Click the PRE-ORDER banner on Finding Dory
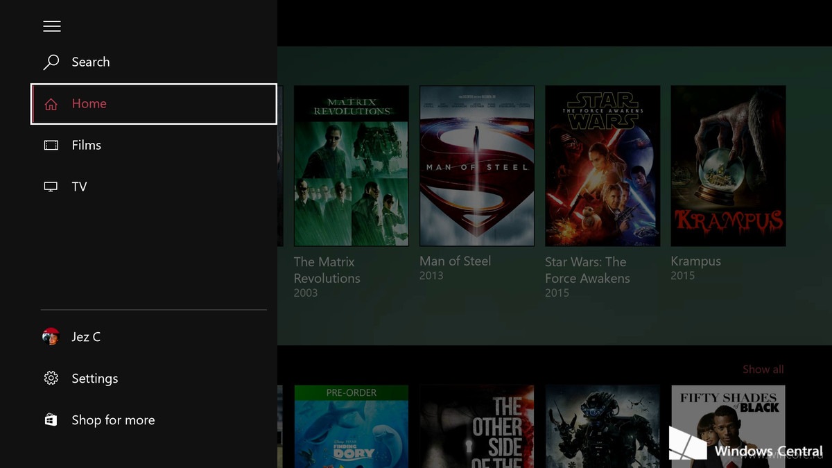Viewport: 832px width, 468px height. click(x=352, y=393)
